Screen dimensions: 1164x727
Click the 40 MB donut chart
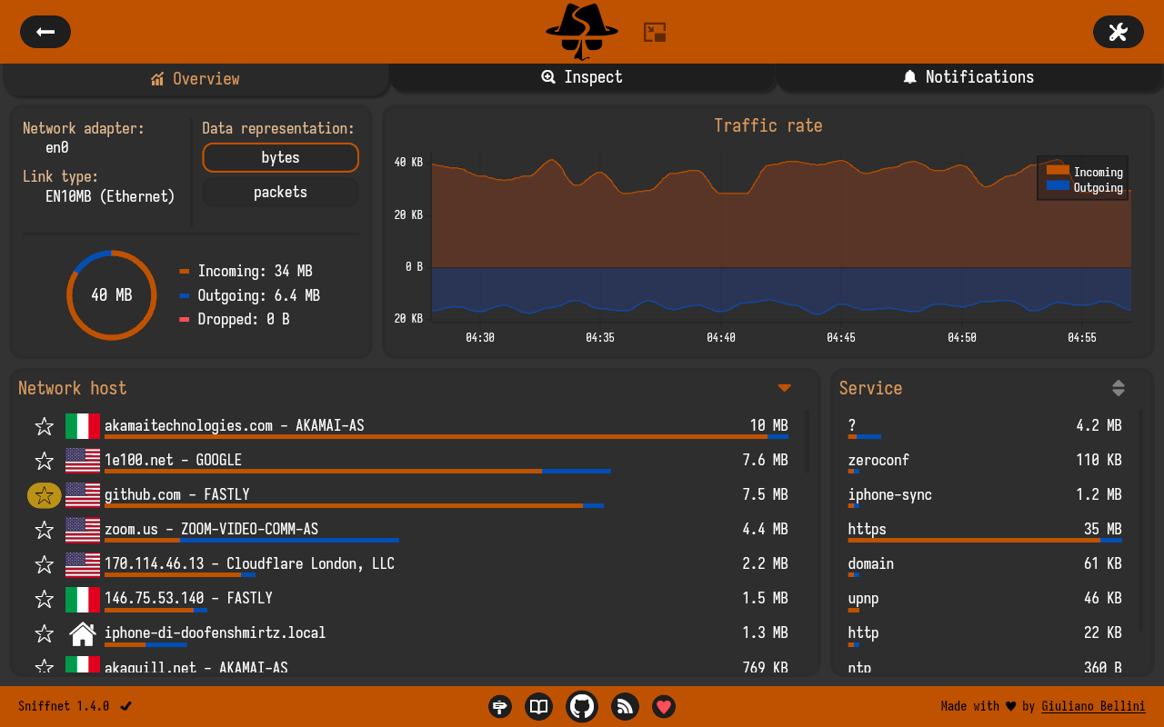pyautogui.click(x=112, y=295)
